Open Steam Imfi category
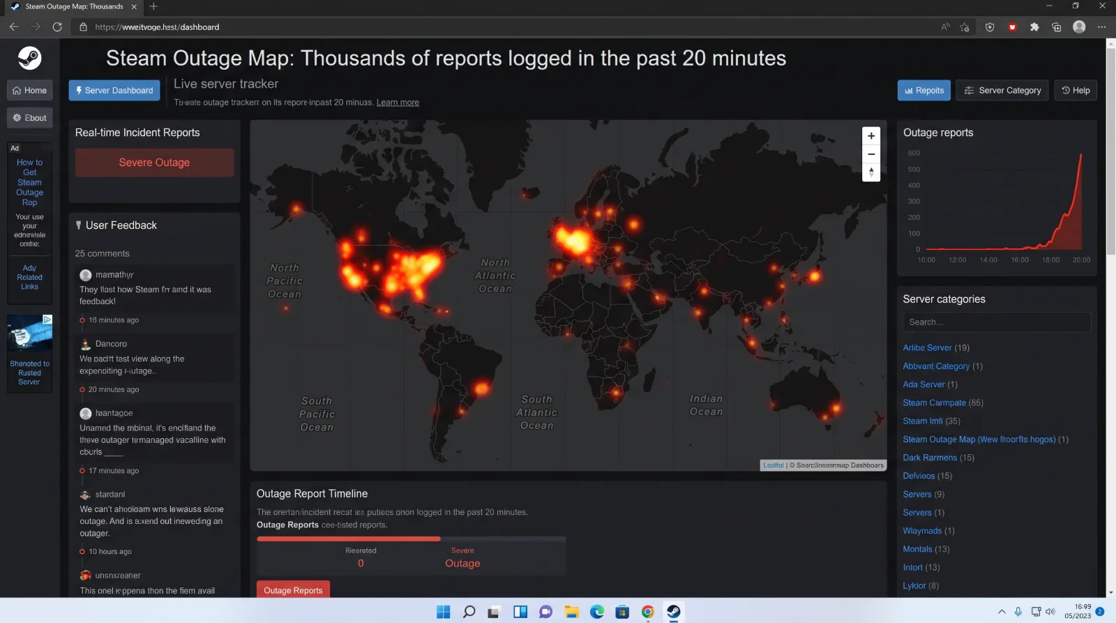 (922, 421)
